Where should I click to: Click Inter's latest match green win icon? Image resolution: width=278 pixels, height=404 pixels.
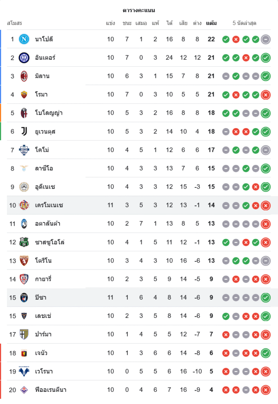(x=266, y=58)
